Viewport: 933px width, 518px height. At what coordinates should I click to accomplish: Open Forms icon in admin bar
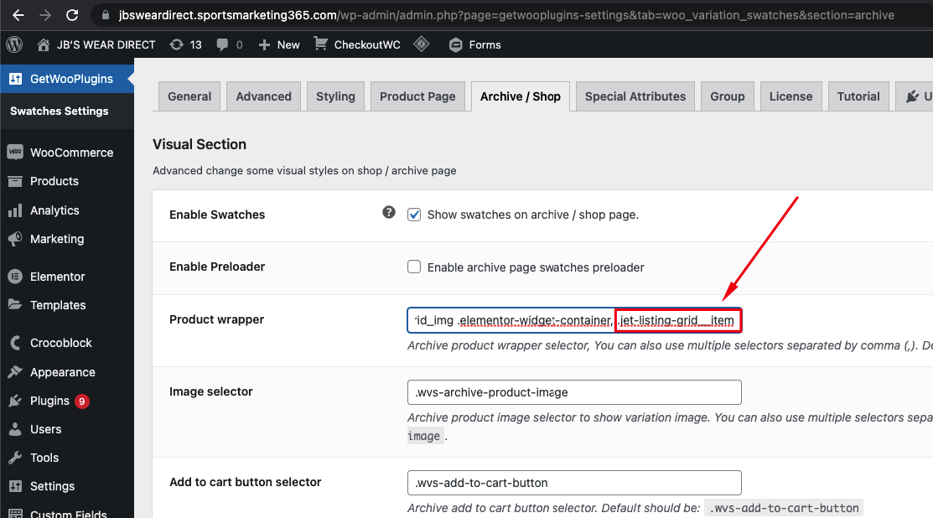pos(456,45)
